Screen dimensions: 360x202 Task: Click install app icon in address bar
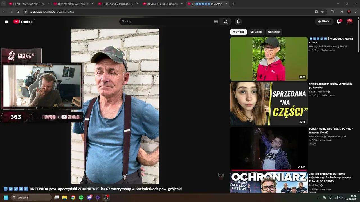[x=317, y=12]
